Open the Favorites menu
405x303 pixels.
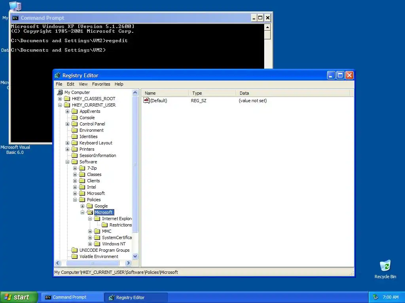(x=101, y=84)
